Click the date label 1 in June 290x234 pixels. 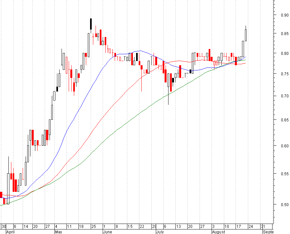click(104, 227)
